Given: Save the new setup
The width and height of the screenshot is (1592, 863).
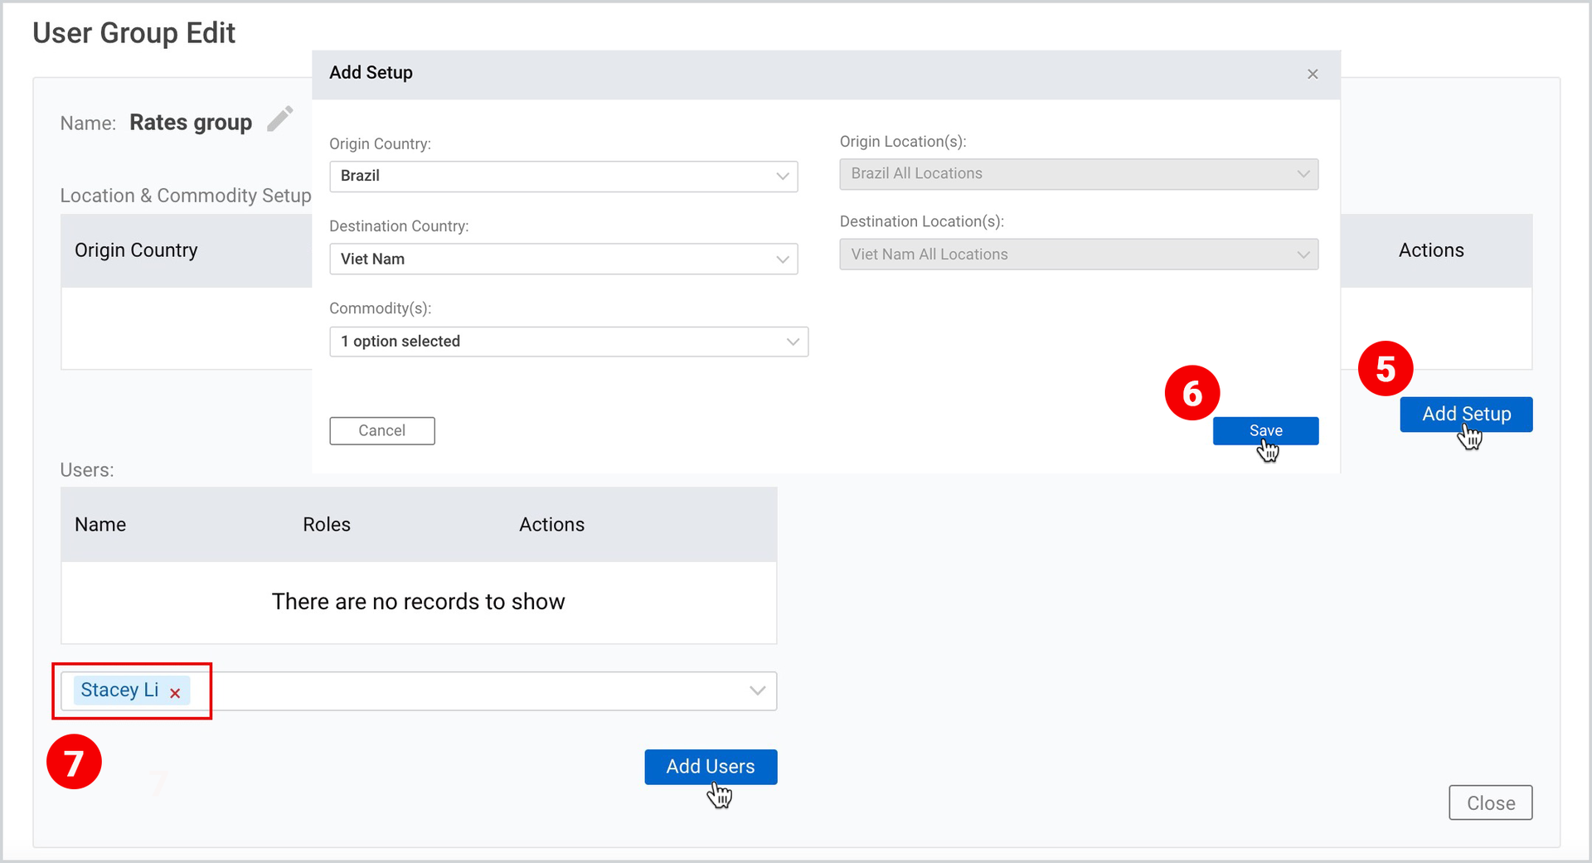Looking at the screenshot, I should (x=1265, y=431).
